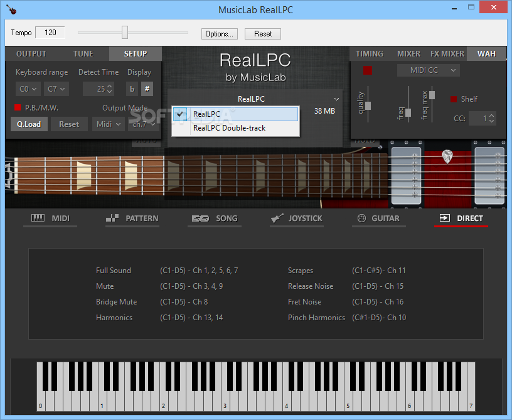
Task: Toggle the P.B./M.W. red indicator
Action: coord(18,107)
